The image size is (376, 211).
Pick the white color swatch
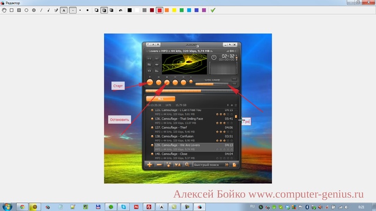click(137, 11)
